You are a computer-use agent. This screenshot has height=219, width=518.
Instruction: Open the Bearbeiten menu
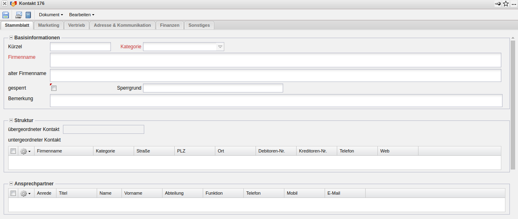point(81,15)
